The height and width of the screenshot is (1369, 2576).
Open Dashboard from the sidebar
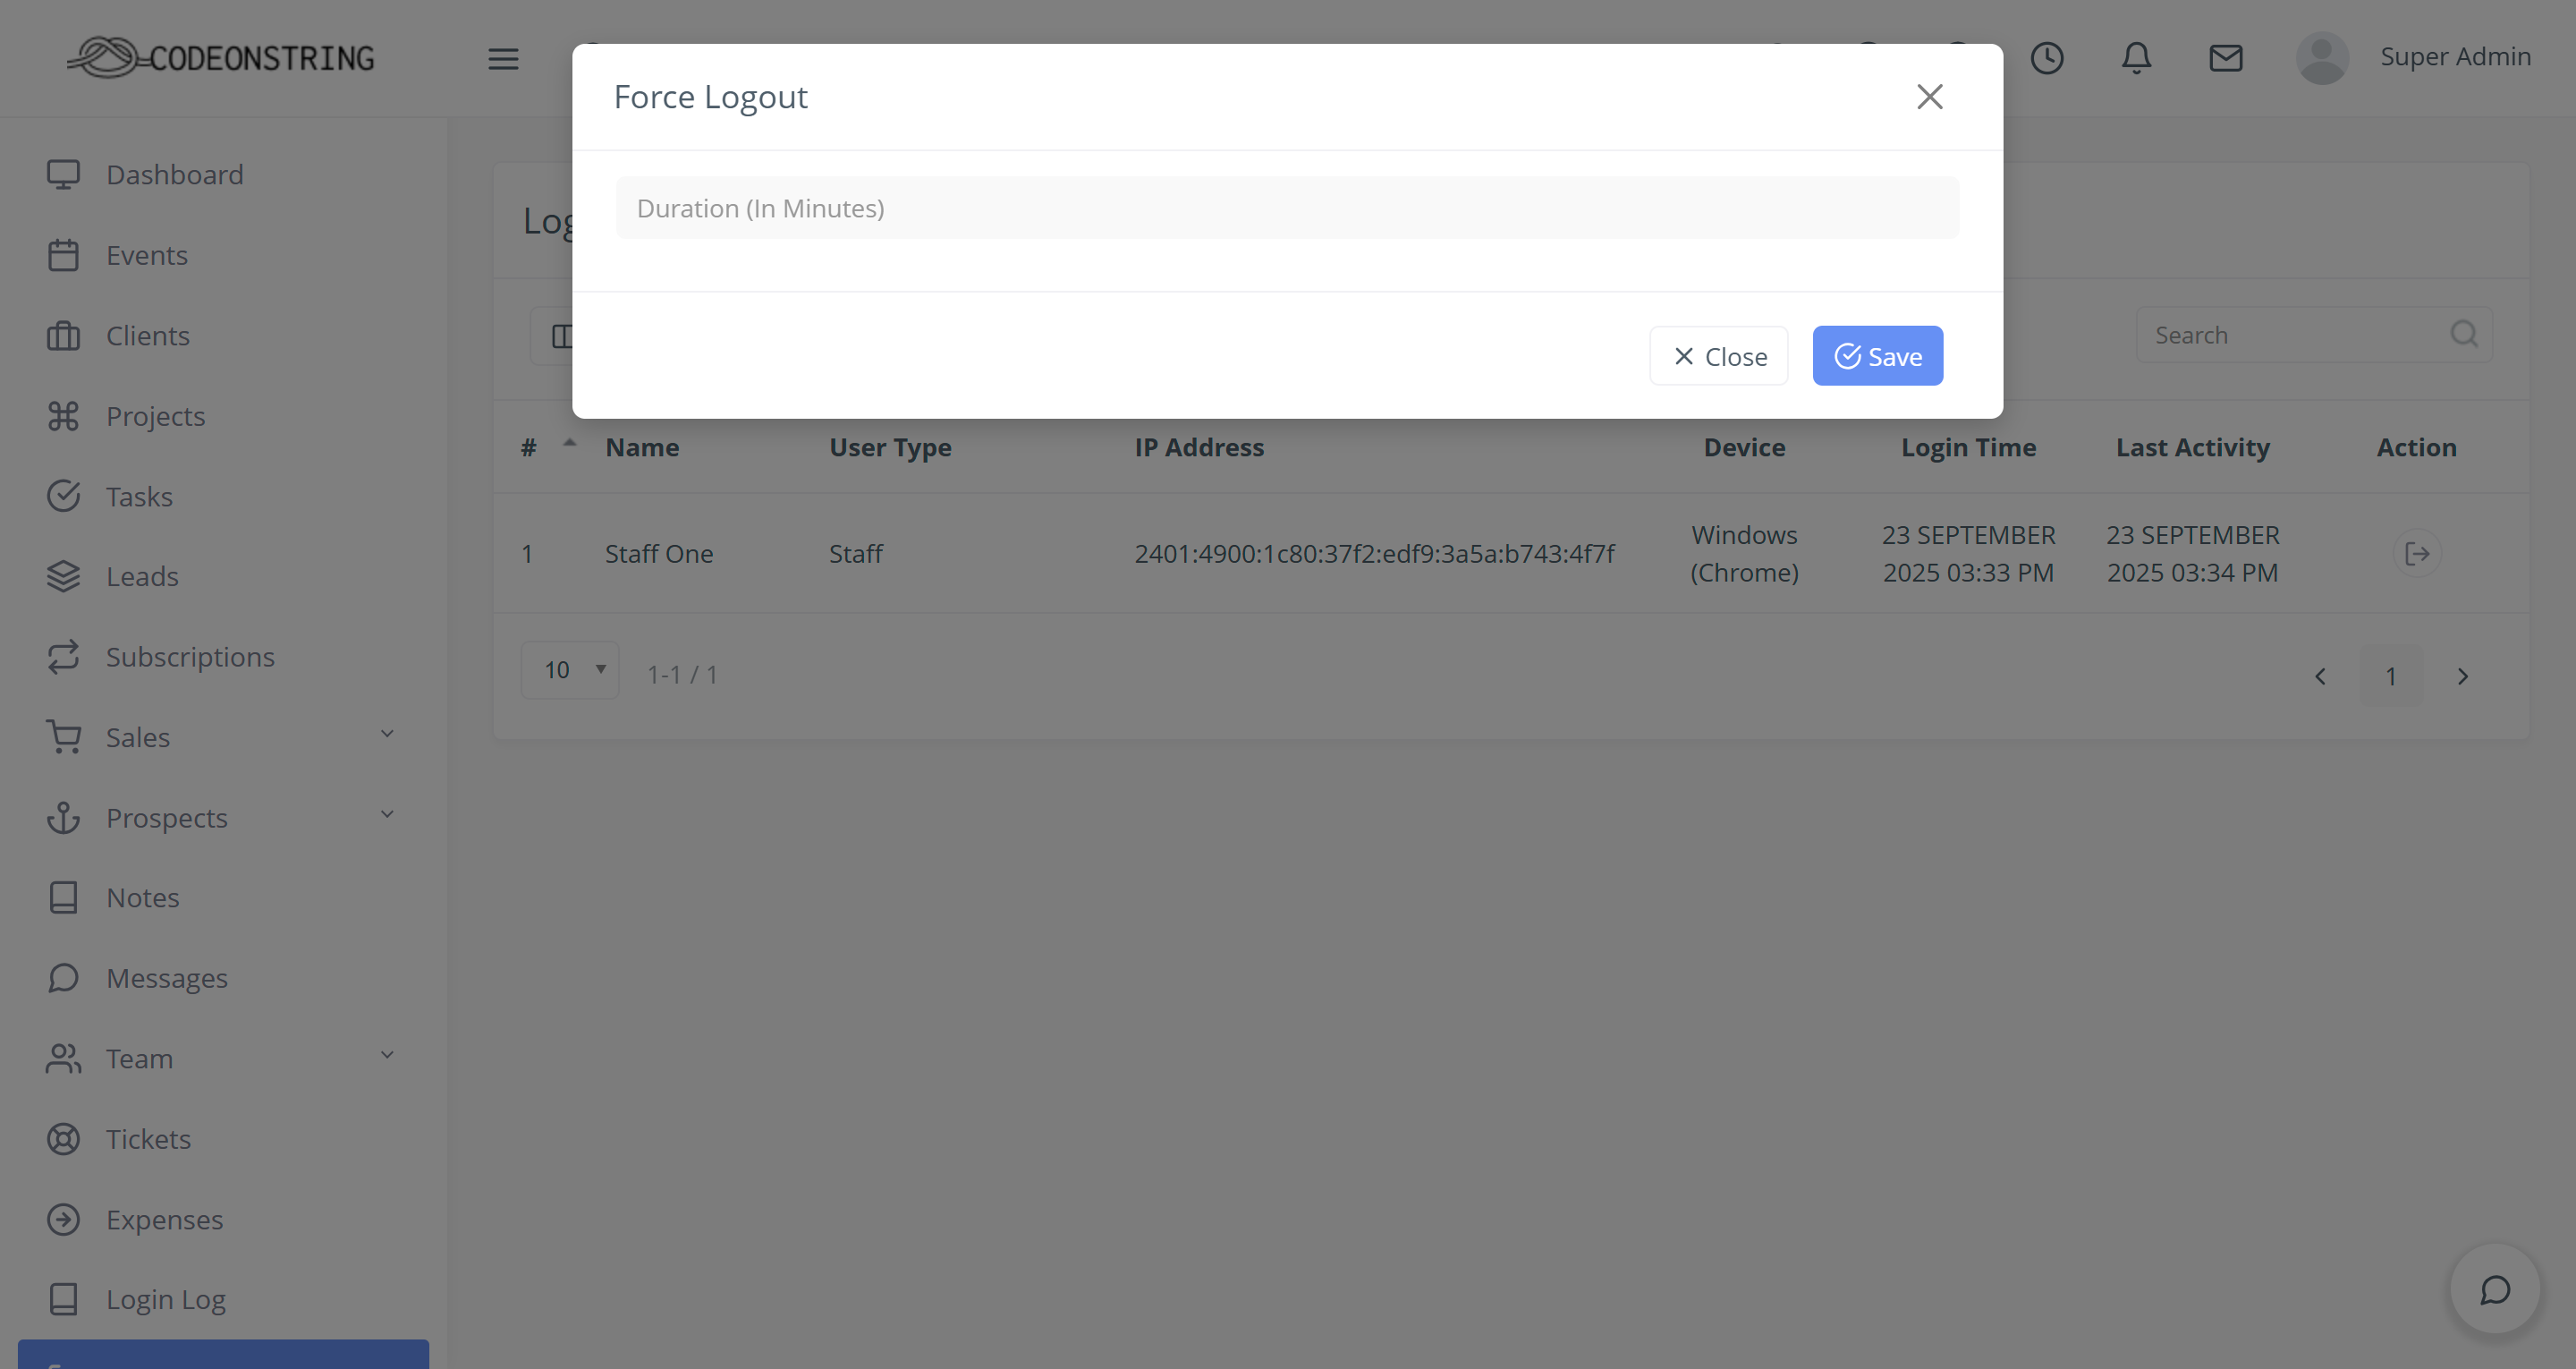[175, 175]
